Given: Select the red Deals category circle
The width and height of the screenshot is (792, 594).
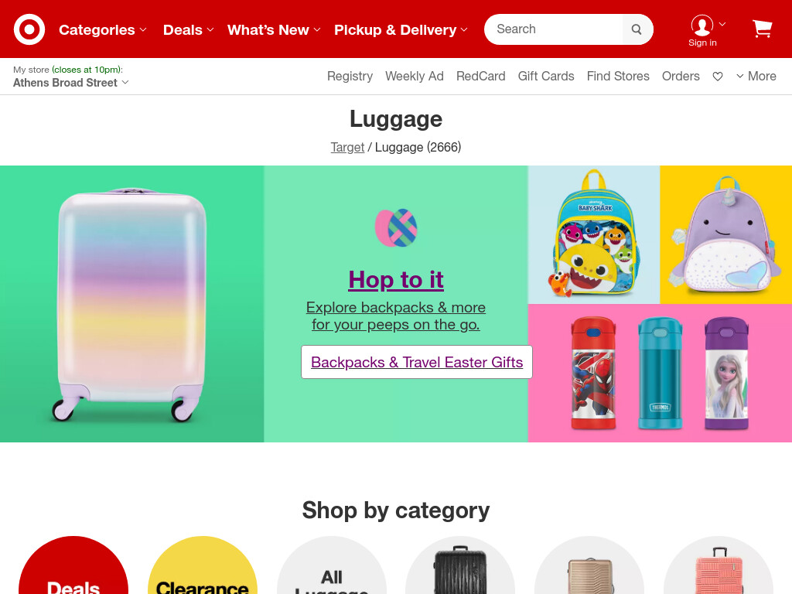Looking at the screenshot, I should [73, 565].
